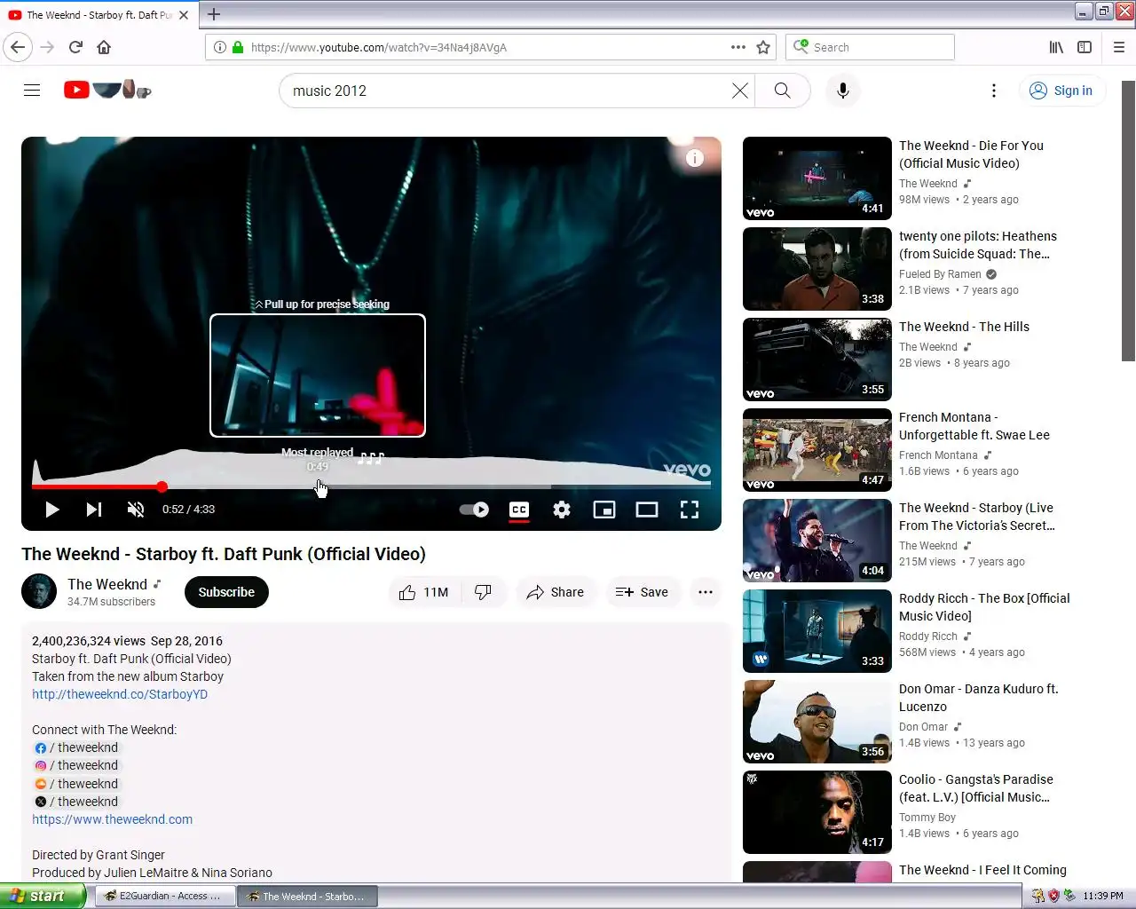Bookmark this page with star
The width and height of the screenshot is (1136, 909).
pyautogui.click(x=763, y=47)
